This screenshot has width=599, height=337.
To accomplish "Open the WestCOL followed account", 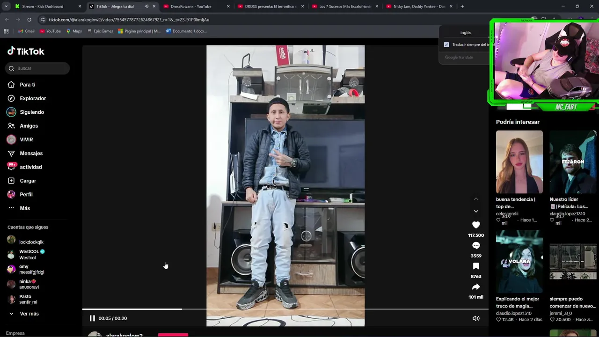I will click(26, 255).
